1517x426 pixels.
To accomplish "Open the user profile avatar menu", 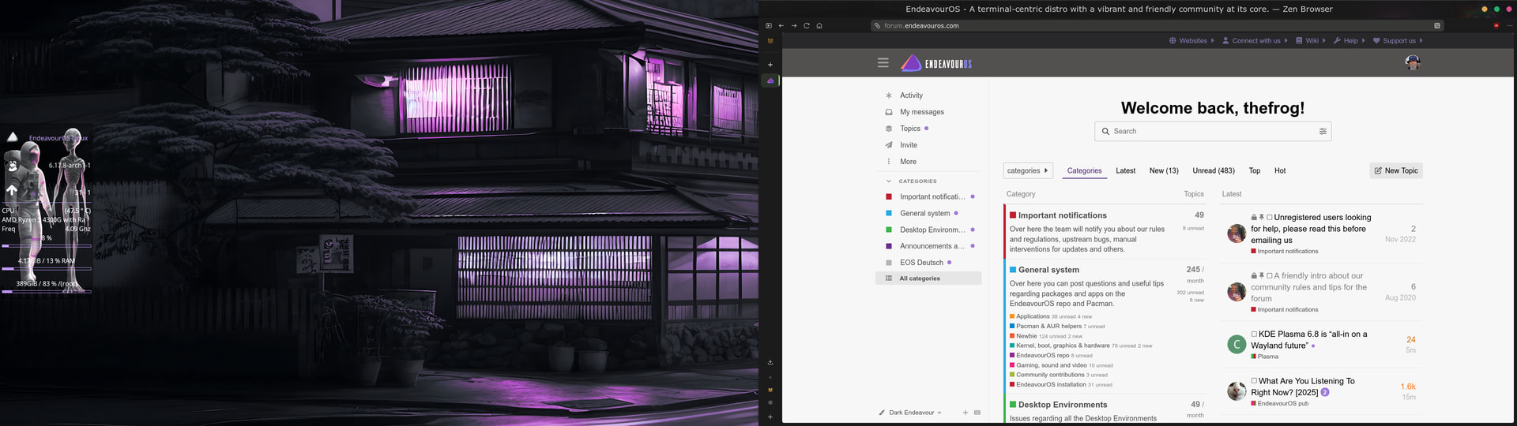I will 1413,63.
